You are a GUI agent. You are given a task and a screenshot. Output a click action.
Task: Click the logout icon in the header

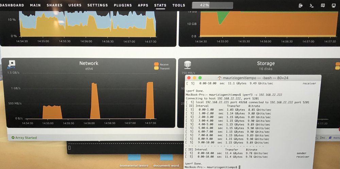pyautogui.click(x=301, y=6)
